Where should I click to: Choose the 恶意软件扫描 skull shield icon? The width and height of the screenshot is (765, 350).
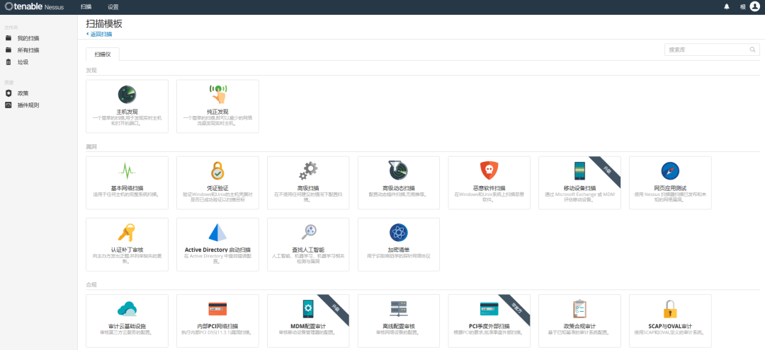[489, 170]
